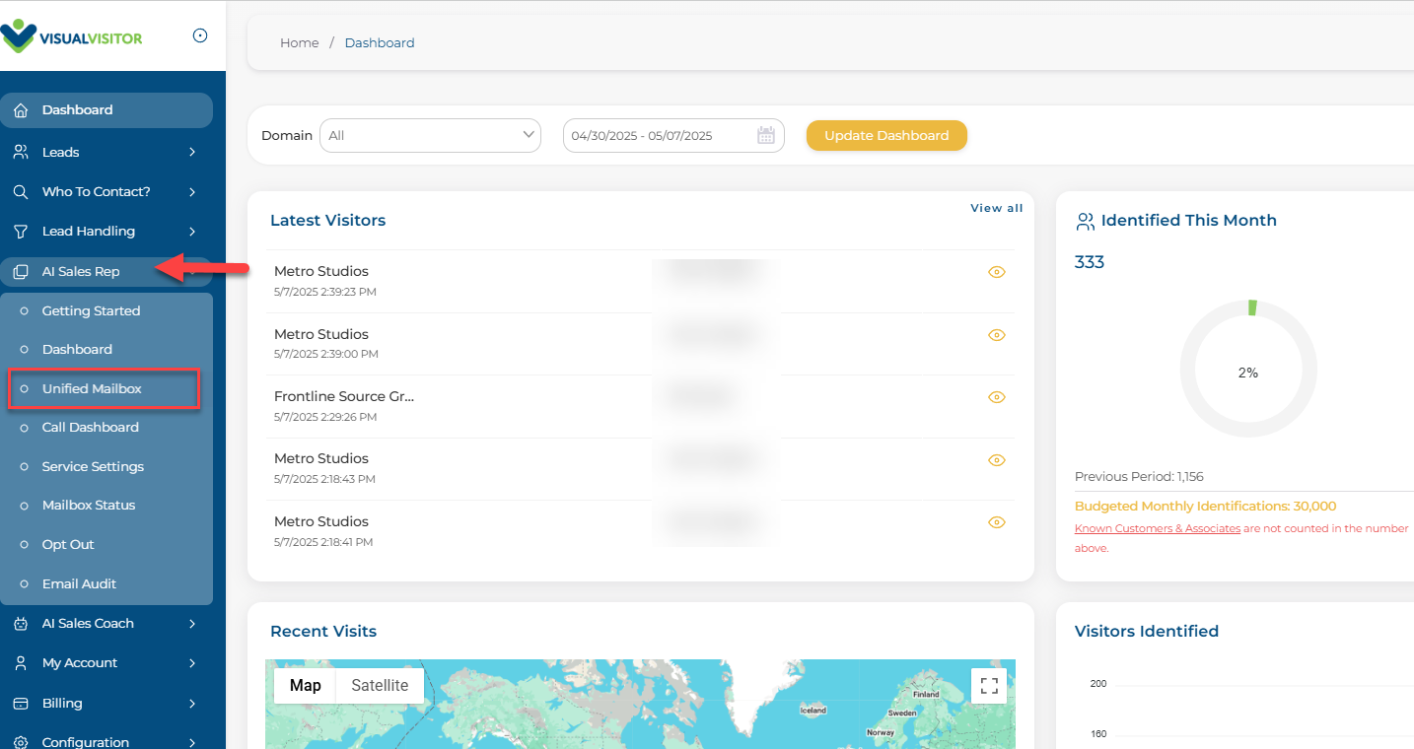The image size is (1414, 749).
Task: Click AI Sales Rep menu label
Action: point(81,272)
